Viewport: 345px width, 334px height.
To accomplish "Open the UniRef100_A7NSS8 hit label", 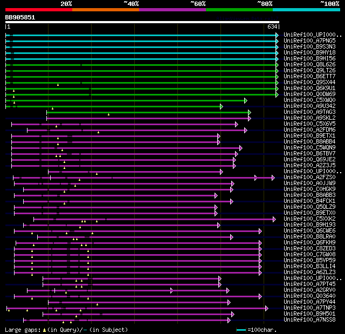I will (x=309, y=320).
